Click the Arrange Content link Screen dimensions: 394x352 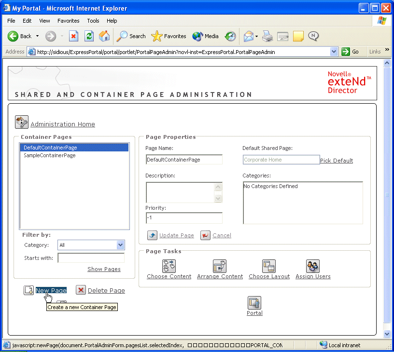[220, 276]
